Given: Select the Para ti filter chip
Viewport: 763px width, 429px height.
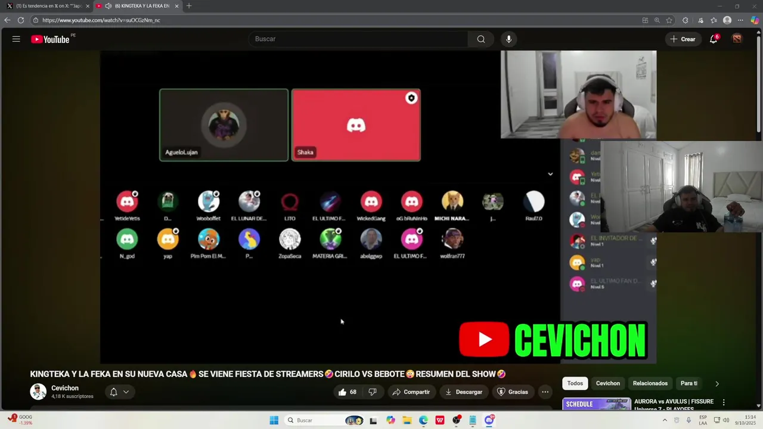Looking at the screenshot, I should coord(689,384).
